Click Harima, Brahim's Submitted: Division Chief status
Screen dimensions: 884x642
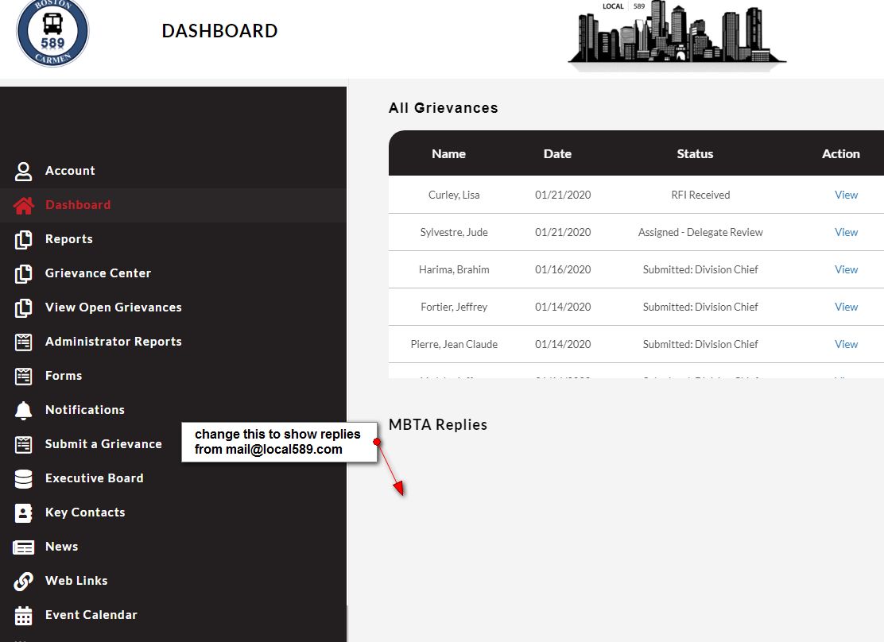click(x=700, y=269)
